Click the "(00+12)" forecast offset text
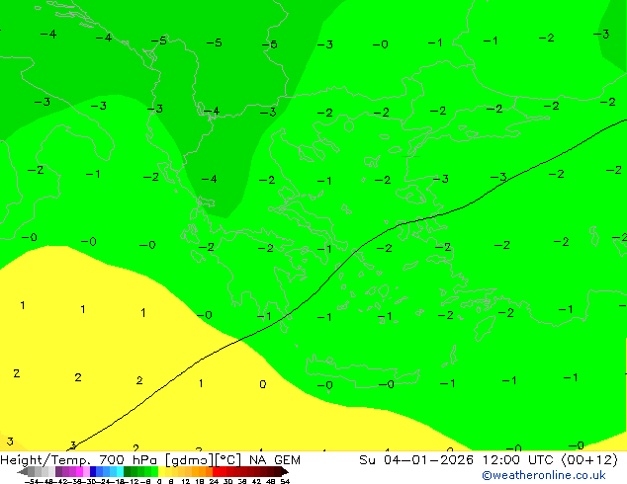Screen dimensions: 627x484 [x=589, y=460]
